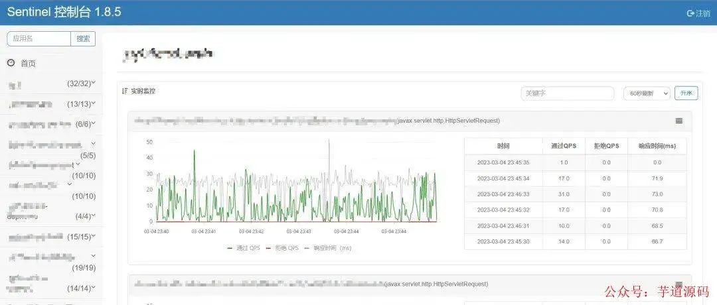Viewport: 717px width, 305px height.
Task: Click the 73.0 response time value
Action: point(657,194)
